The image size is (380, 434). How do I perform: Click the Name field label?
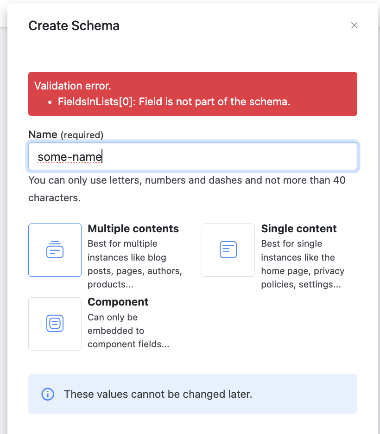(x=43, y=134)
